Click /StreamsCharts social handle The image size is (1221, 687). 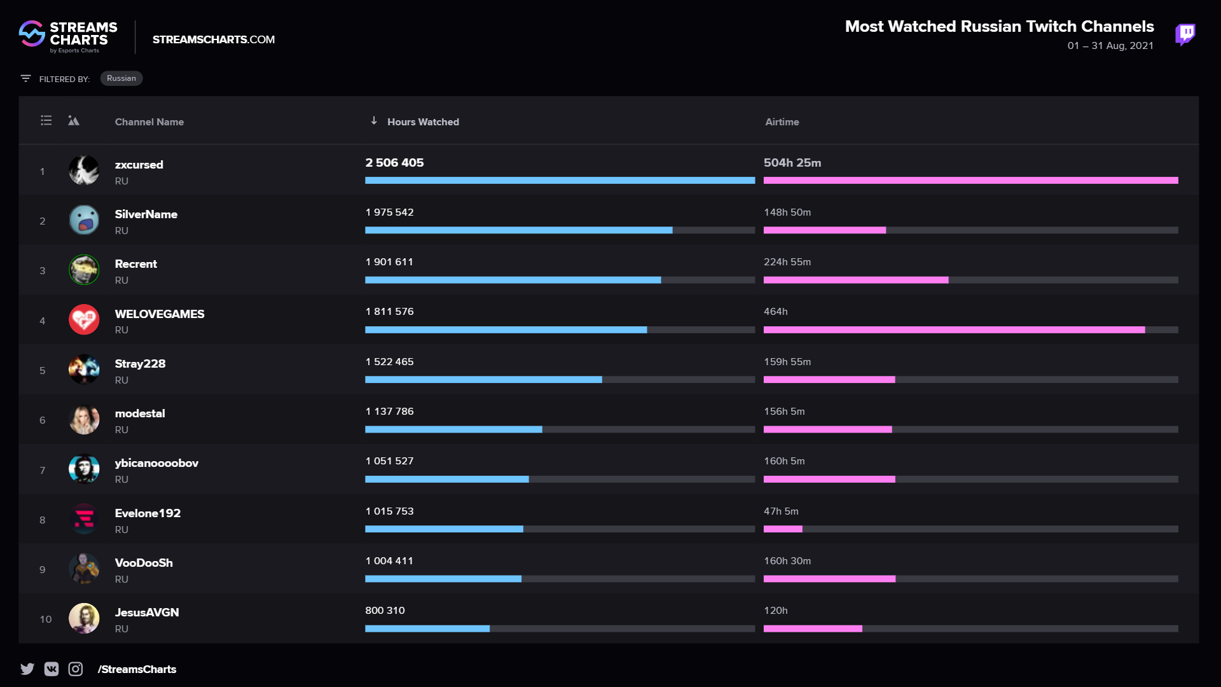coord(137,669)
